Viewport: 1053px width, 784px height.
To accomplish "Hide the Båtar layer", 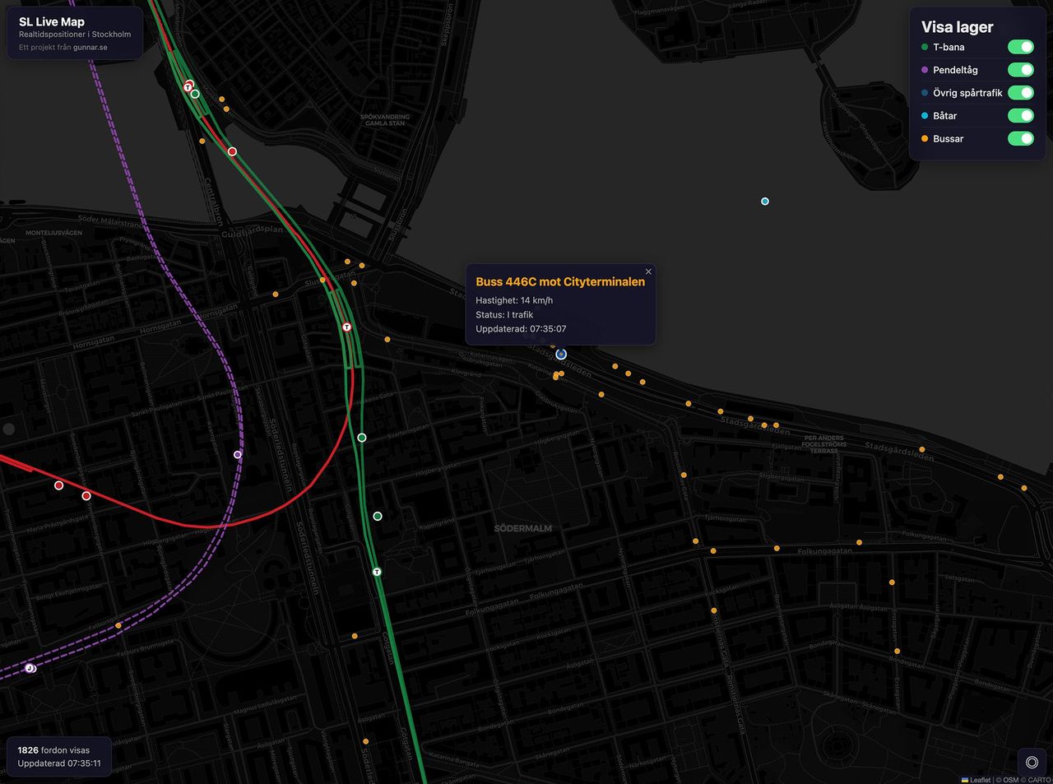I will 1020,116.
